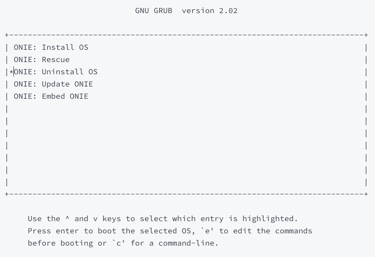The height and width of the screenshot is (257, 375).
Task: Click the GNU GRUB title text
Action: coord(154,11)
